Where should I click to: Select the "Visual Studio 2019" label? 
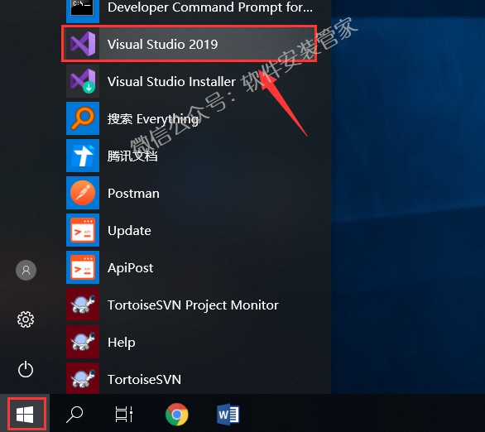coord(162,44)
